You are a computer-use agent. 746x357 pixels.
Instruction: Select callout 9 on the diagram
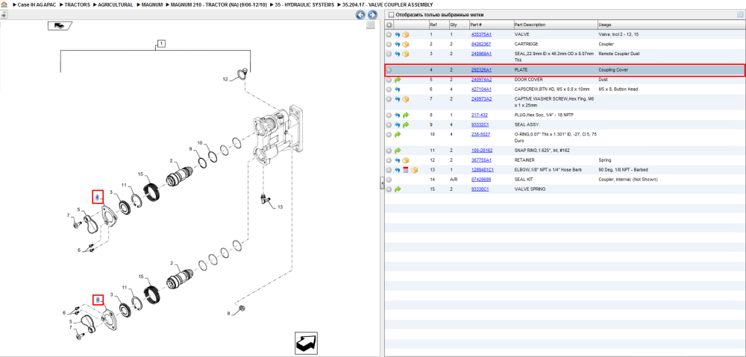191,149
